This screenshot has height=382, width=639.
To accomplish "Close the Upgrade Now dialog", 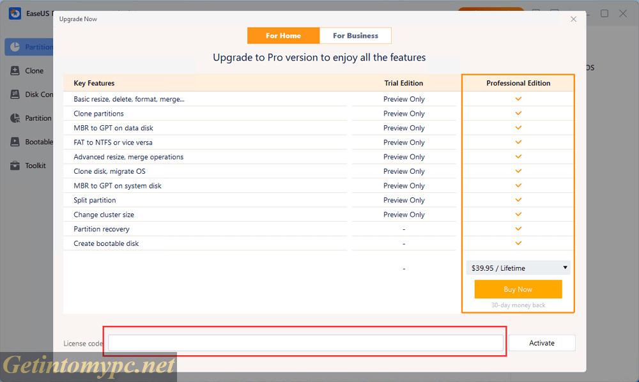I will pos(573,19).
